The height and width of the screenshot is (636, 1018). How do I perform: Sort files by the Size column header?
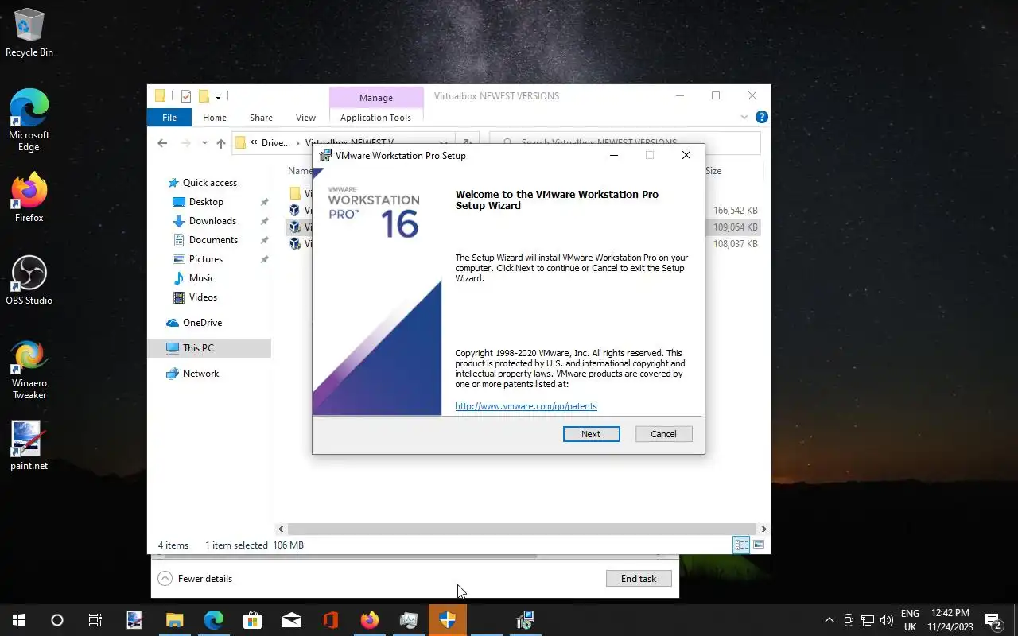tap(713, 171)
